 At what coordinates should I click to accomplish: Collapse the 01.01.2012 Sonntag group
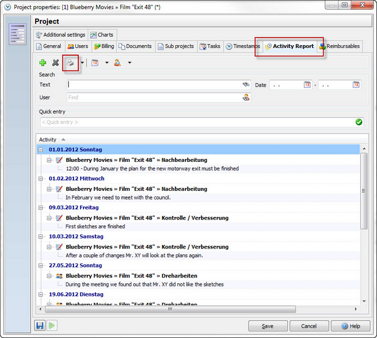click(x=41, y=150)
